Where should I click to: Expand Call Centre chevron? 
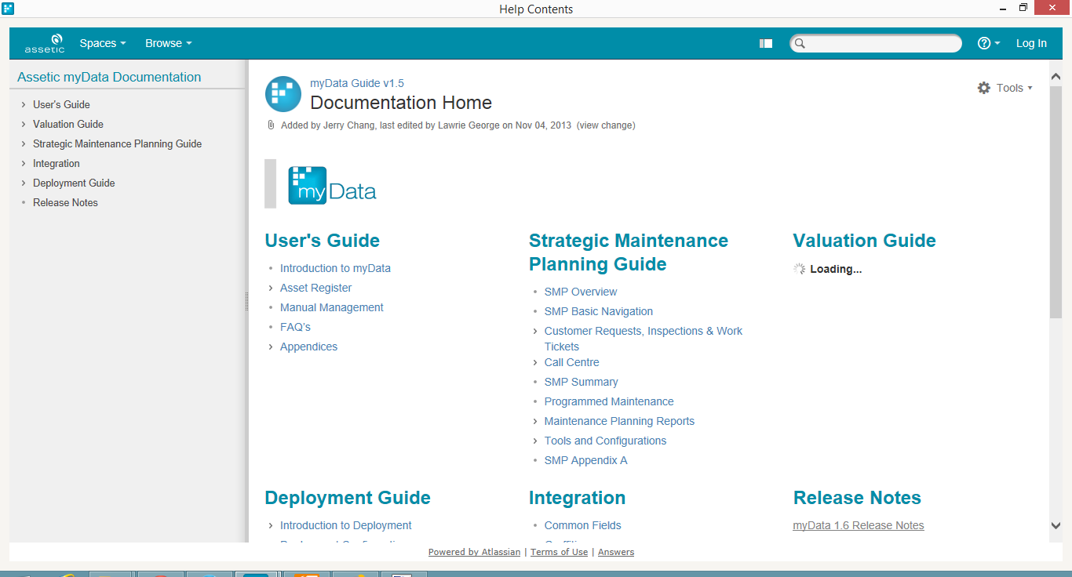(x=535, y=362)
